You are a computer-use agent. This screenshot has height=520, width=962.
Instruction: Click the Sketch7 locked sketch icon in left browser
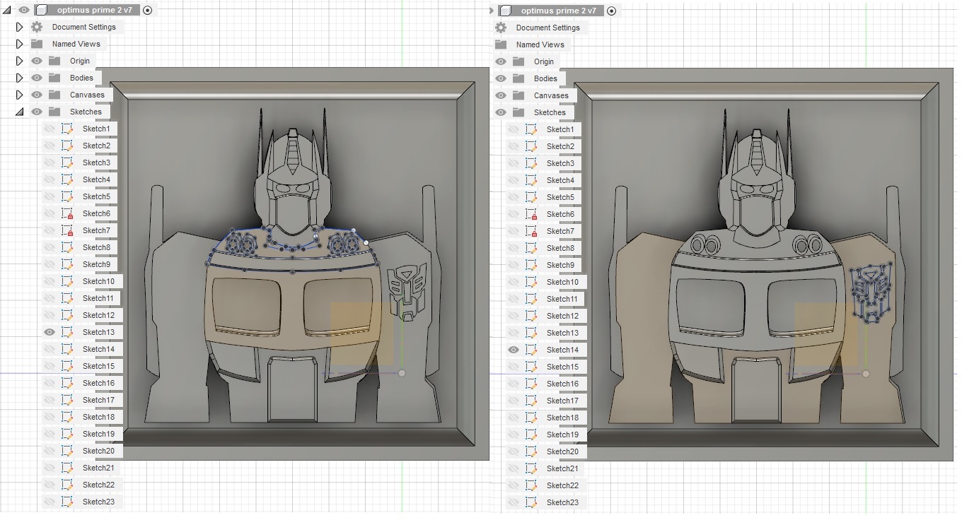point(67,230)
